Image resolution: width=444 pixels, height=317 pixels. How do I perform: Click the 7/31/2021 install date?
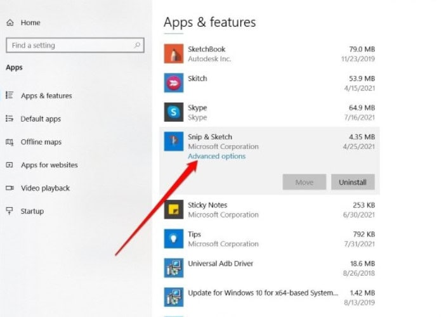click(360, 244)
